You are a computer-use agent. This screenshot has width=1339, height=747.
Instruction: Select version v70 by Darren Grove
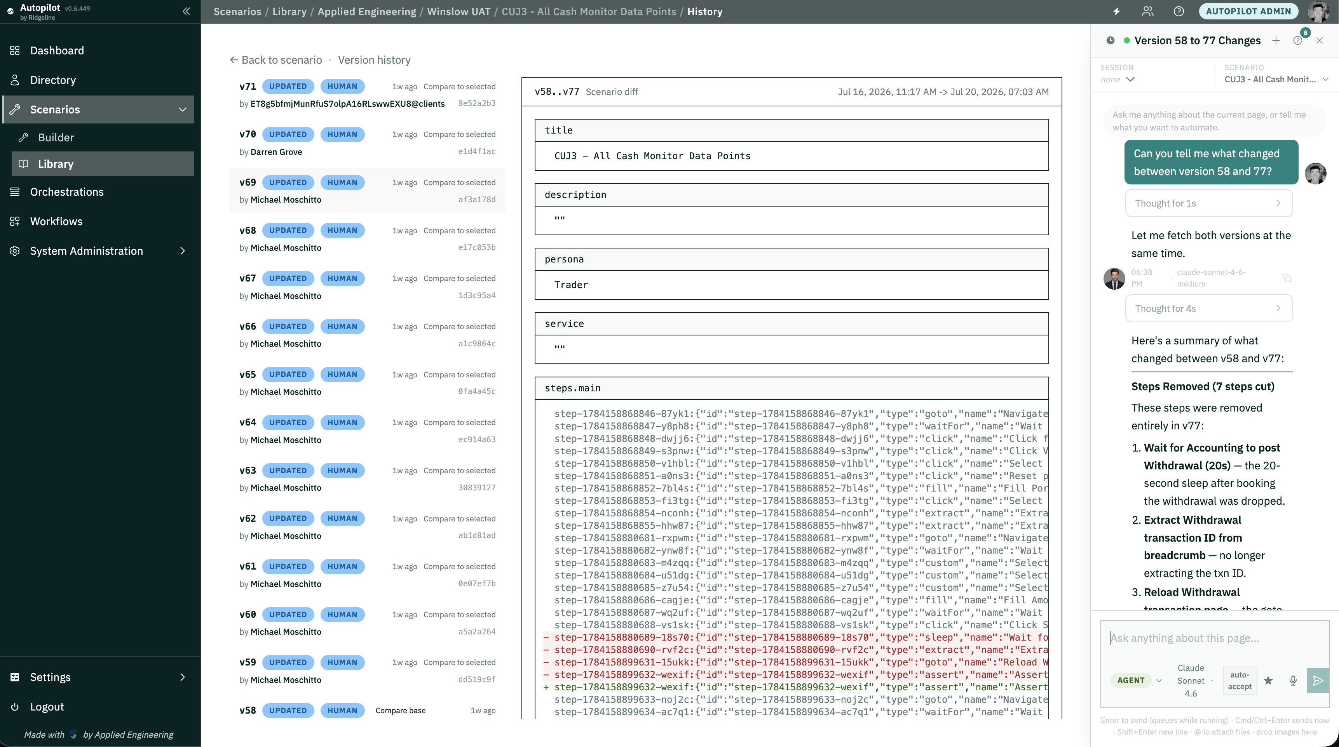(x=367, y=142)
